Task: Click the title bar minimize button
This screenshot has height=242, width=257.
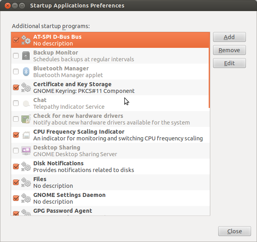Action: [15, 6]
